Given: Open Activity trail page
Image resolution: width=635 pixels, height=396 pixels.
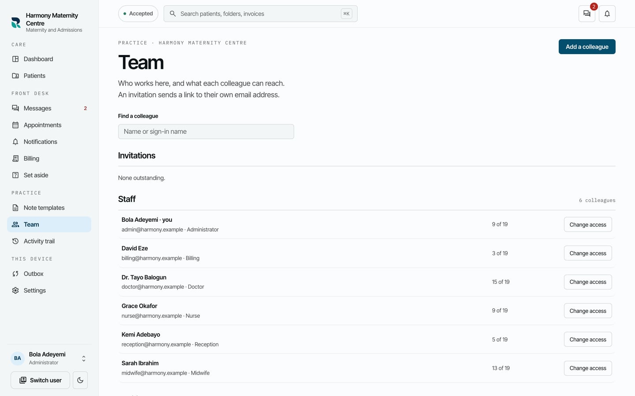Looking at the screenshot, I should [x=49, y=241].
